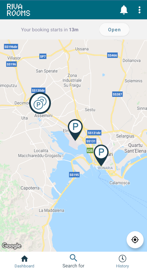
Task: Tap the Capoterra label on map
Action: 30,188
